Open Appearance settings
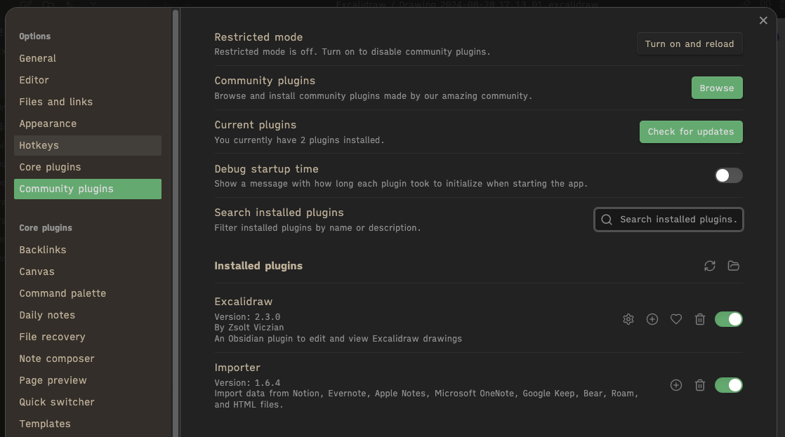The image size is (785, 437). [x=88, y=123]
